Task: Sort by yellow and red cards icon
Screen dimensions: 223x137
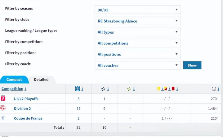Action: (166, 89)
